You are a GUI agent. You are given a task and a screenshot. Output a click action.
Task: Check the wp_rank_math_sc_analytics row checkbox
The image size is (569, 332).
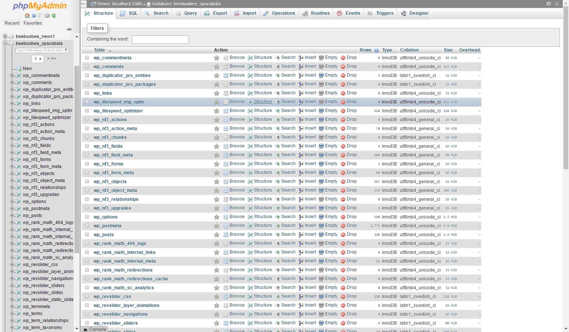[x=87, y=287]
